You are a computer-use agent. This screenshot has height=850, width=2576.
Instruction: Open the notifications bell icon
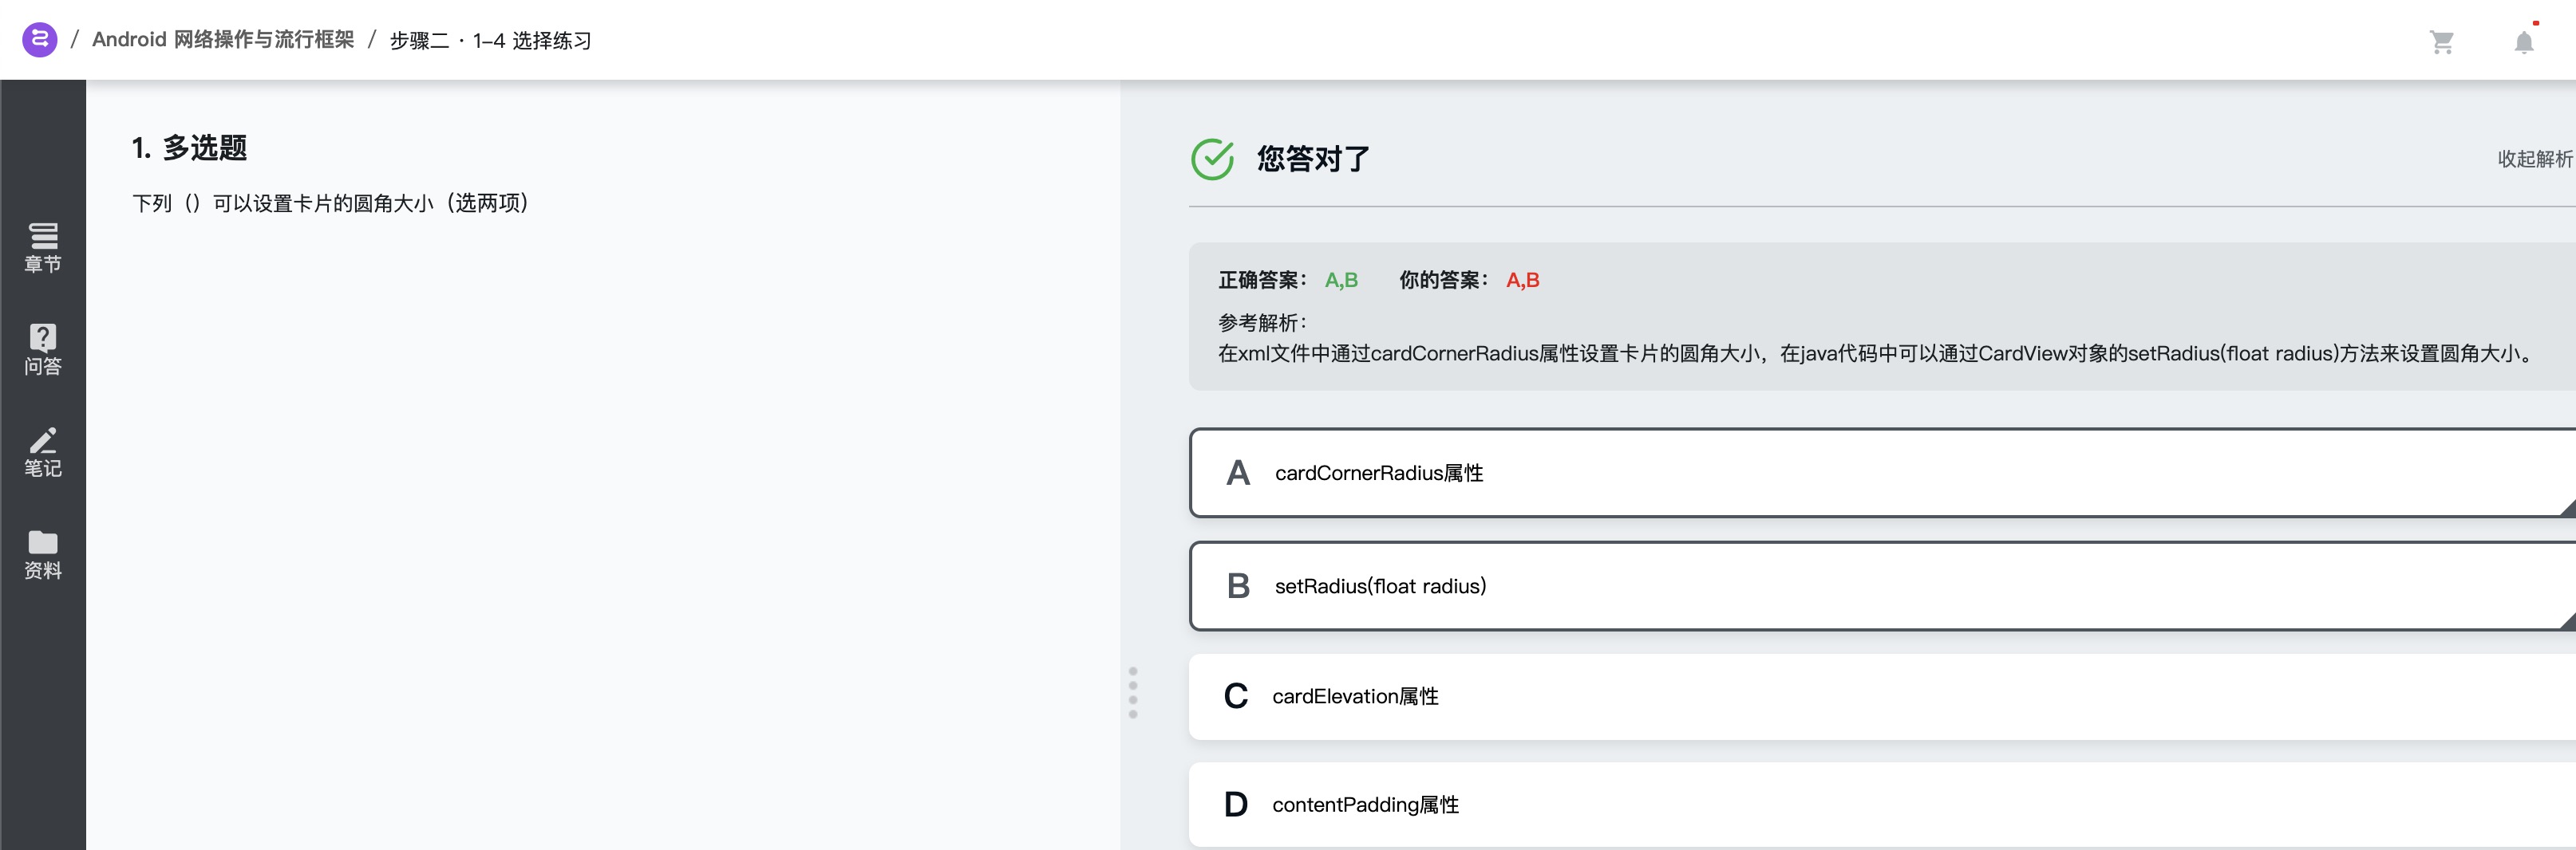pyautogui.click(x=2524, y=42)
